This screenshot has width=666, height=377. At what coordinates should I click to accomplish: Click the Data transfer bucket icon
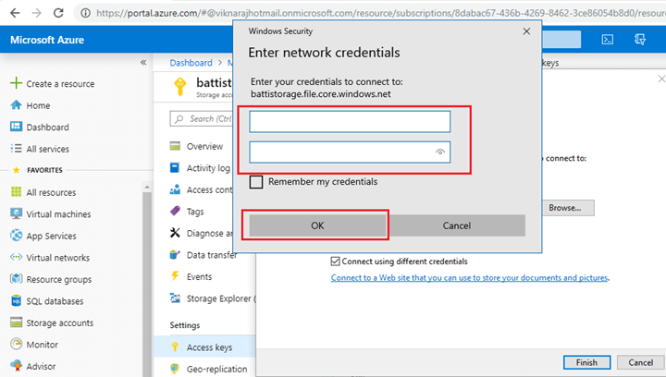tap(175, 254)
